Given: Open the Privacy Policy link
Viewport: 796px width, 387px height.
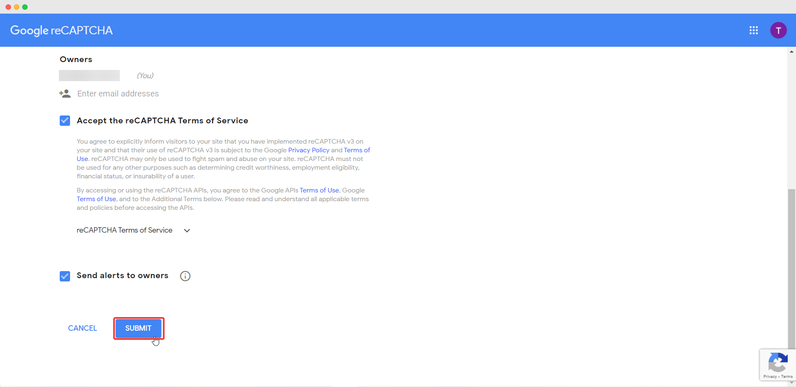Looking at the screenshot, I should pyautogui.click(x=308, y=150).
